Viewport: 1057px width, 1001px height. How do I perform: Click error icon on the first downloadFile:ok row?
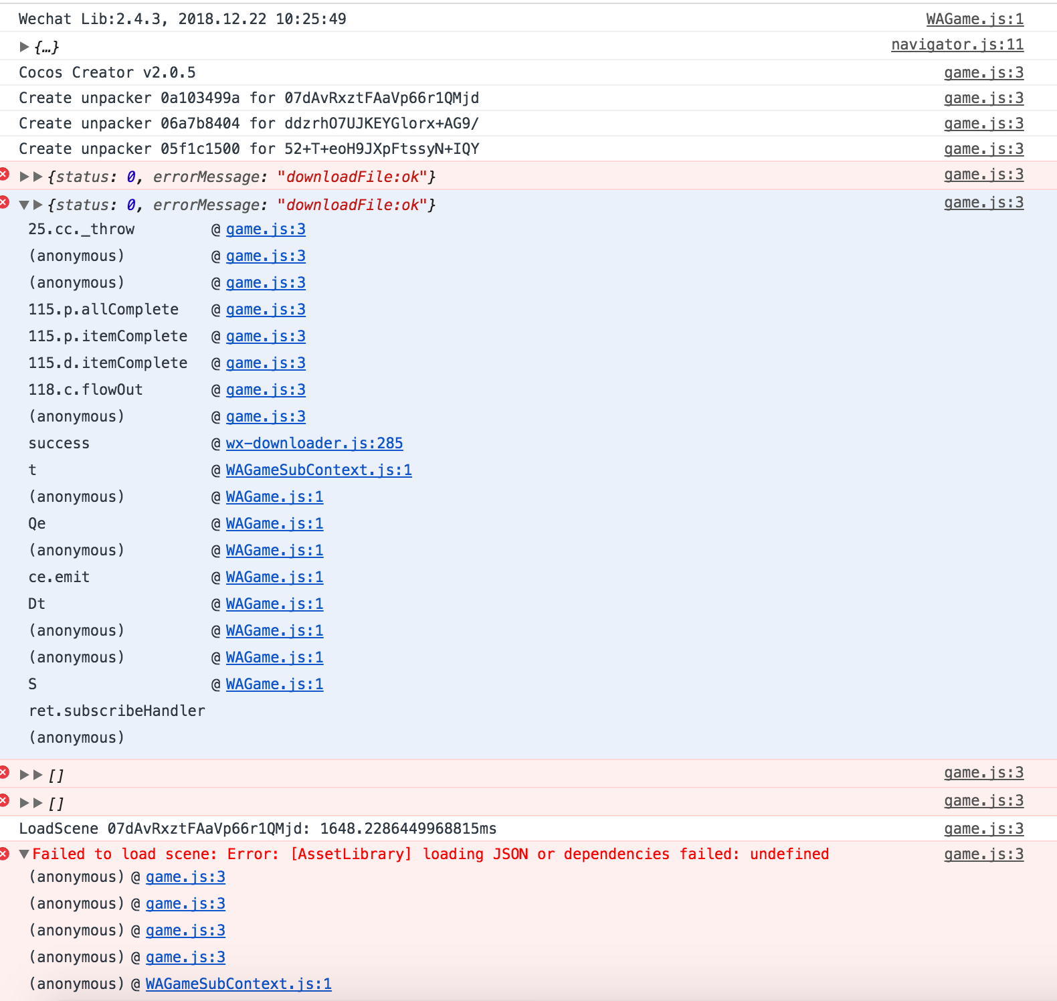[4, 175]
